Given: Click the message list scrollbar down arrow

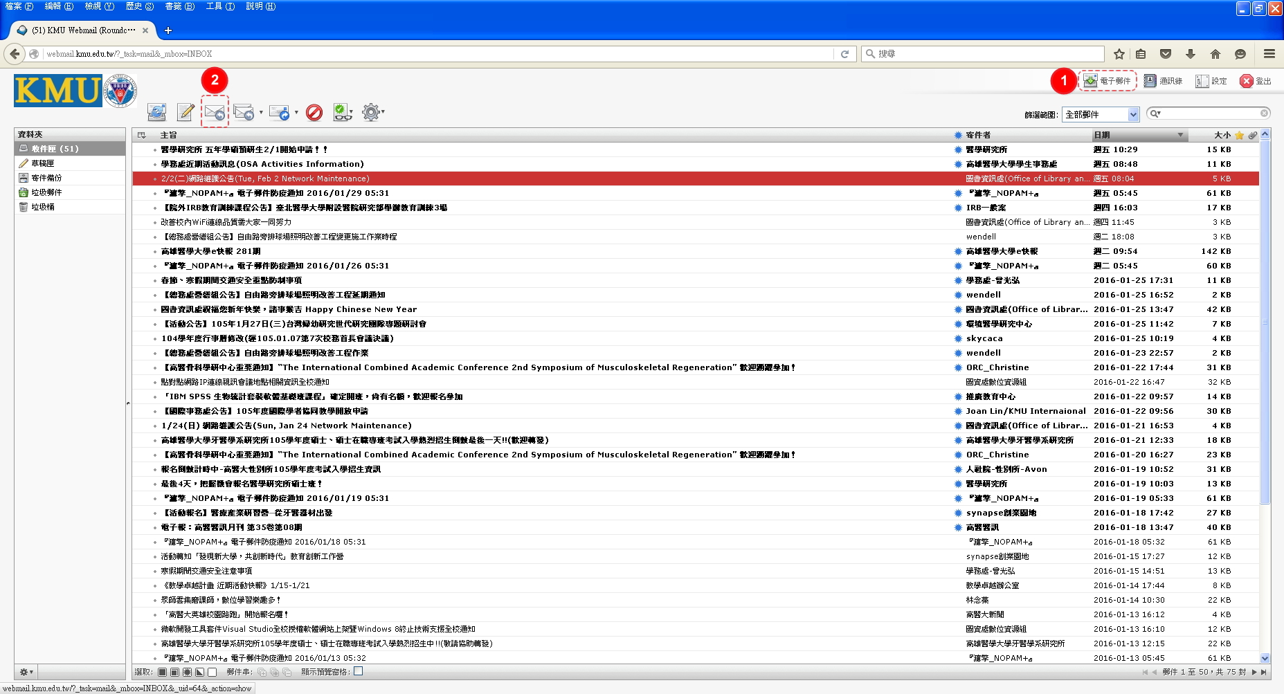Looking at the screenshot, I should 1265,658.
